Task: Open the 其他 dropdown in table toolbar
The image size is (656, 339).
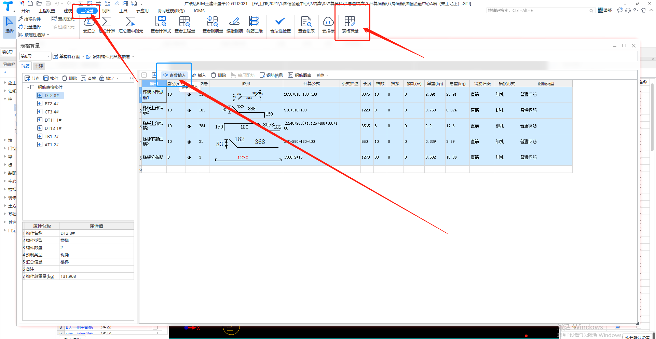Action: pyautogui.click(x=322, y=75)
